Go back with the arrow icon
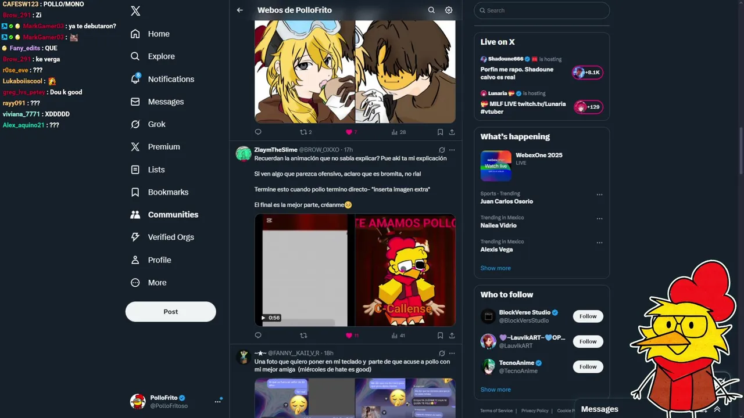744x418 pixels. [x=240, y=10]
